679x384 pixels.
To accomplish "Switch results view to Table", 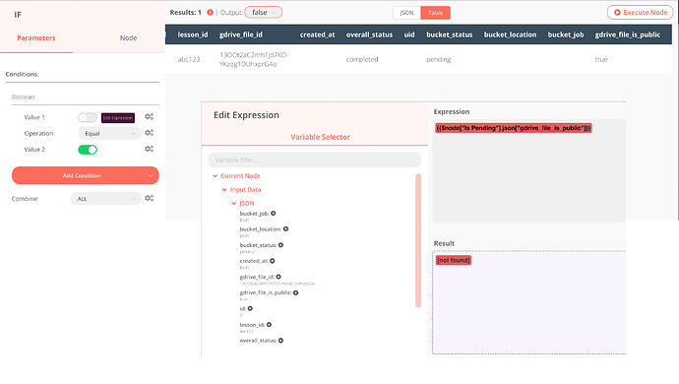I will point(435,13).
